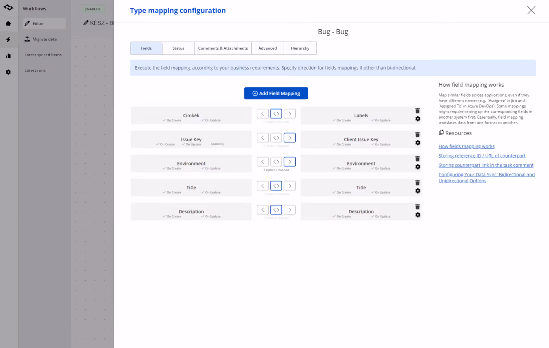This screenshot has height=348, width=549.
Task: Open 'Storing counterpart link in the task comment'
Action: (486, 165)
